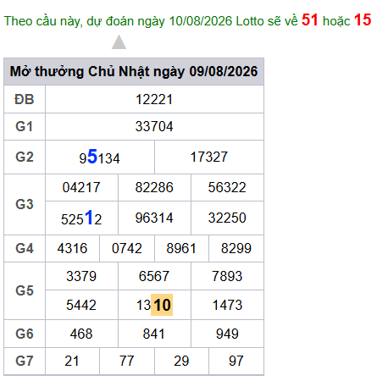The width and height of the screenshot is (377, 381).
Task: Select the red predicted number 51
Action: [310, 20]
